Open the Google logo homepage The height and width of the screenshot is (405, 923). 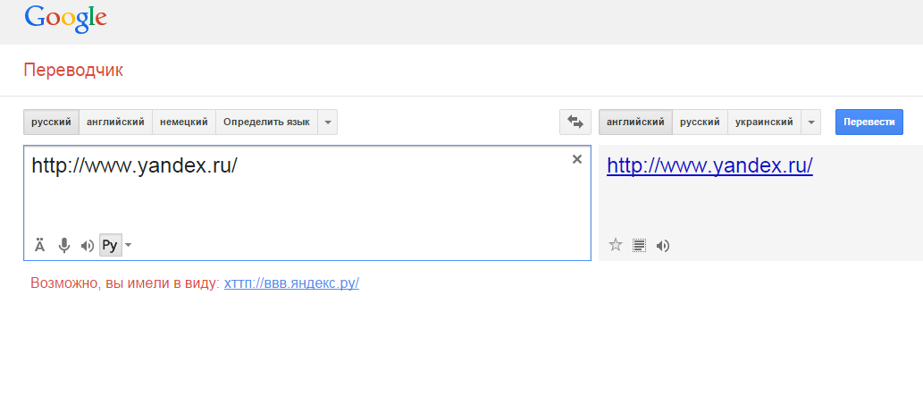pyautogui.click(x=65, y=18)
